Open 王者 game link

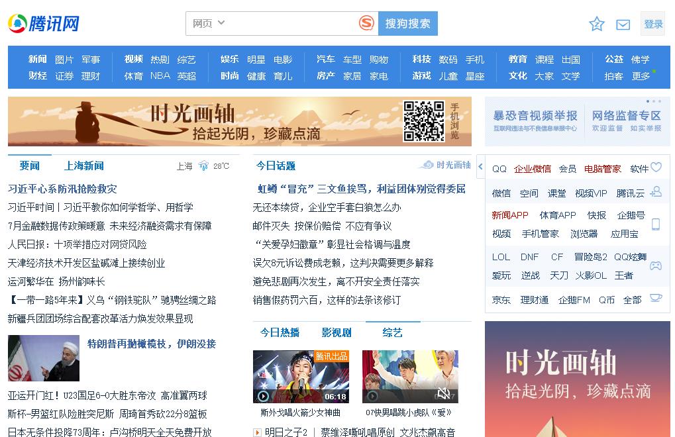coord(624,275)
